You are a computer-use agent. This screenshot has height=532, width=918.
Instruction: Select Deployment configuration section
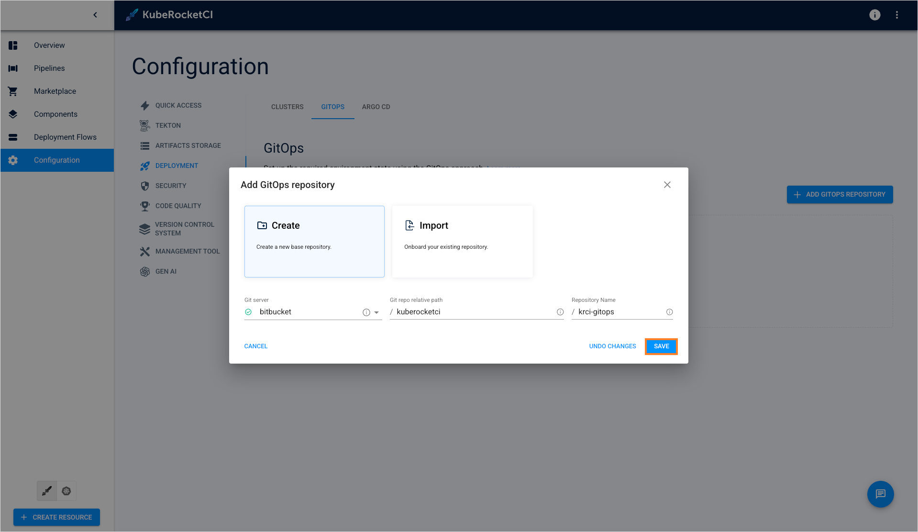pos(177,166)
